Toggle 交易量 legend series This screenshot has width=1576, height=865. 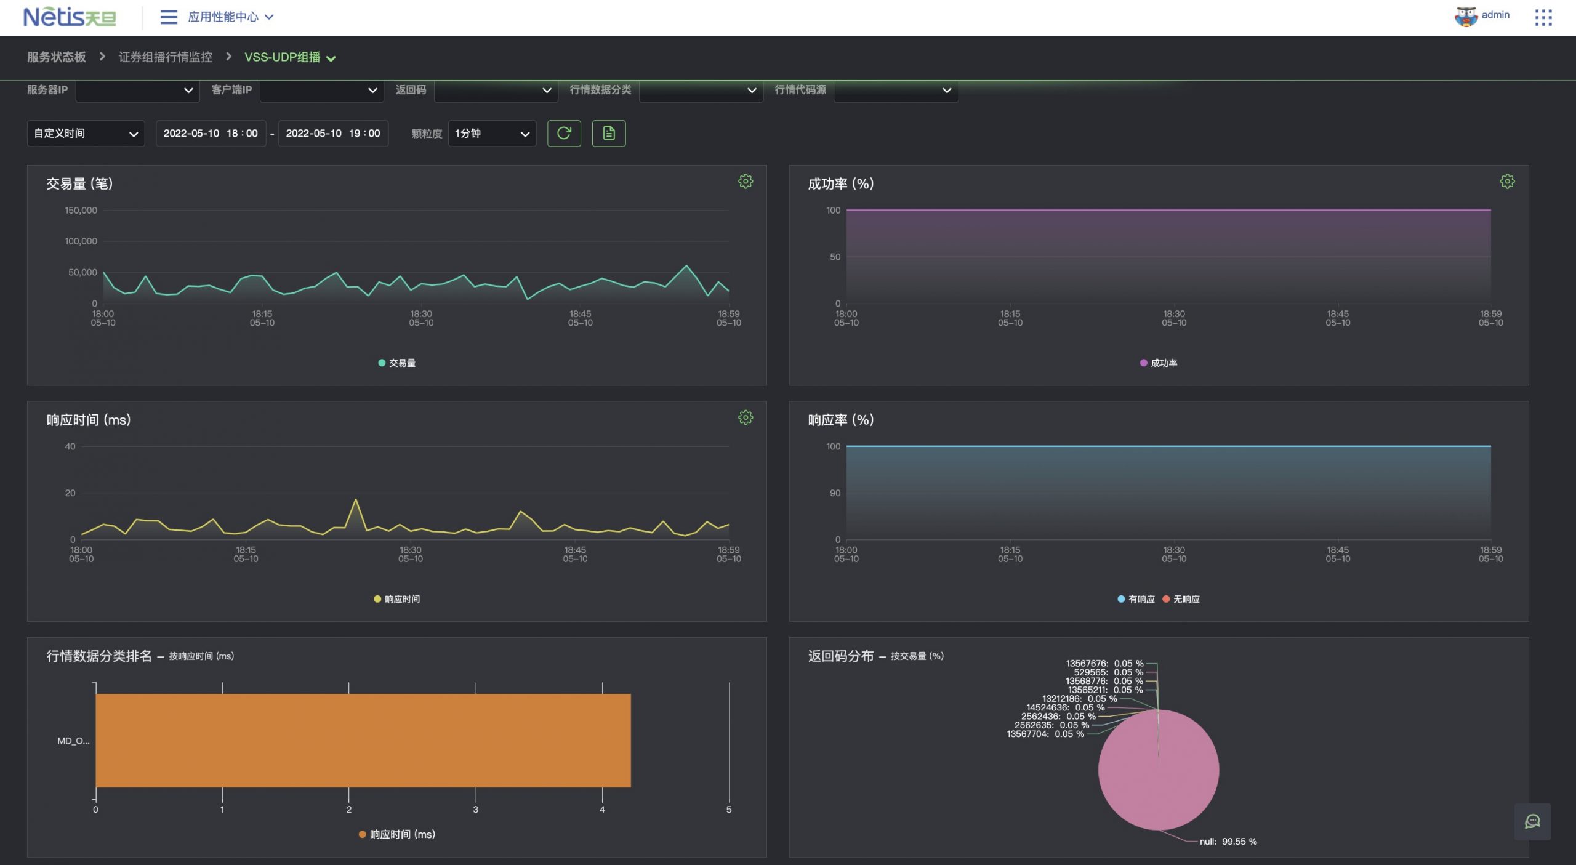(x=397, y=363)
